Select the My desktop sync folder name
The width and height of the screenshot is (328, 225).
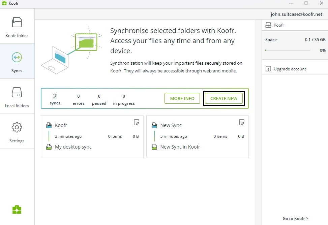click(73, 147)
